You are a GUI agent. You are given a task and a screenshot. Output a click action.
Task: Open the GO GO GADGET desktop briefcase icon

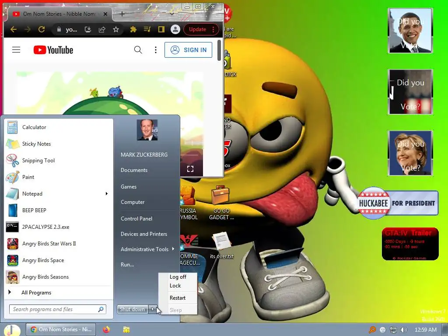[x=221, y=203]
